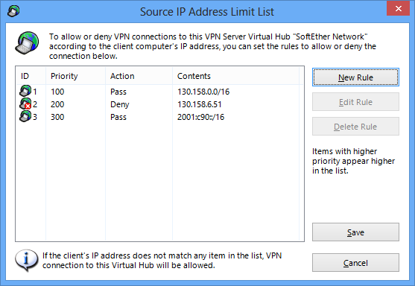Click the information bubble icon
Viewport: 415px width, 286px height.
click(27, 260)
